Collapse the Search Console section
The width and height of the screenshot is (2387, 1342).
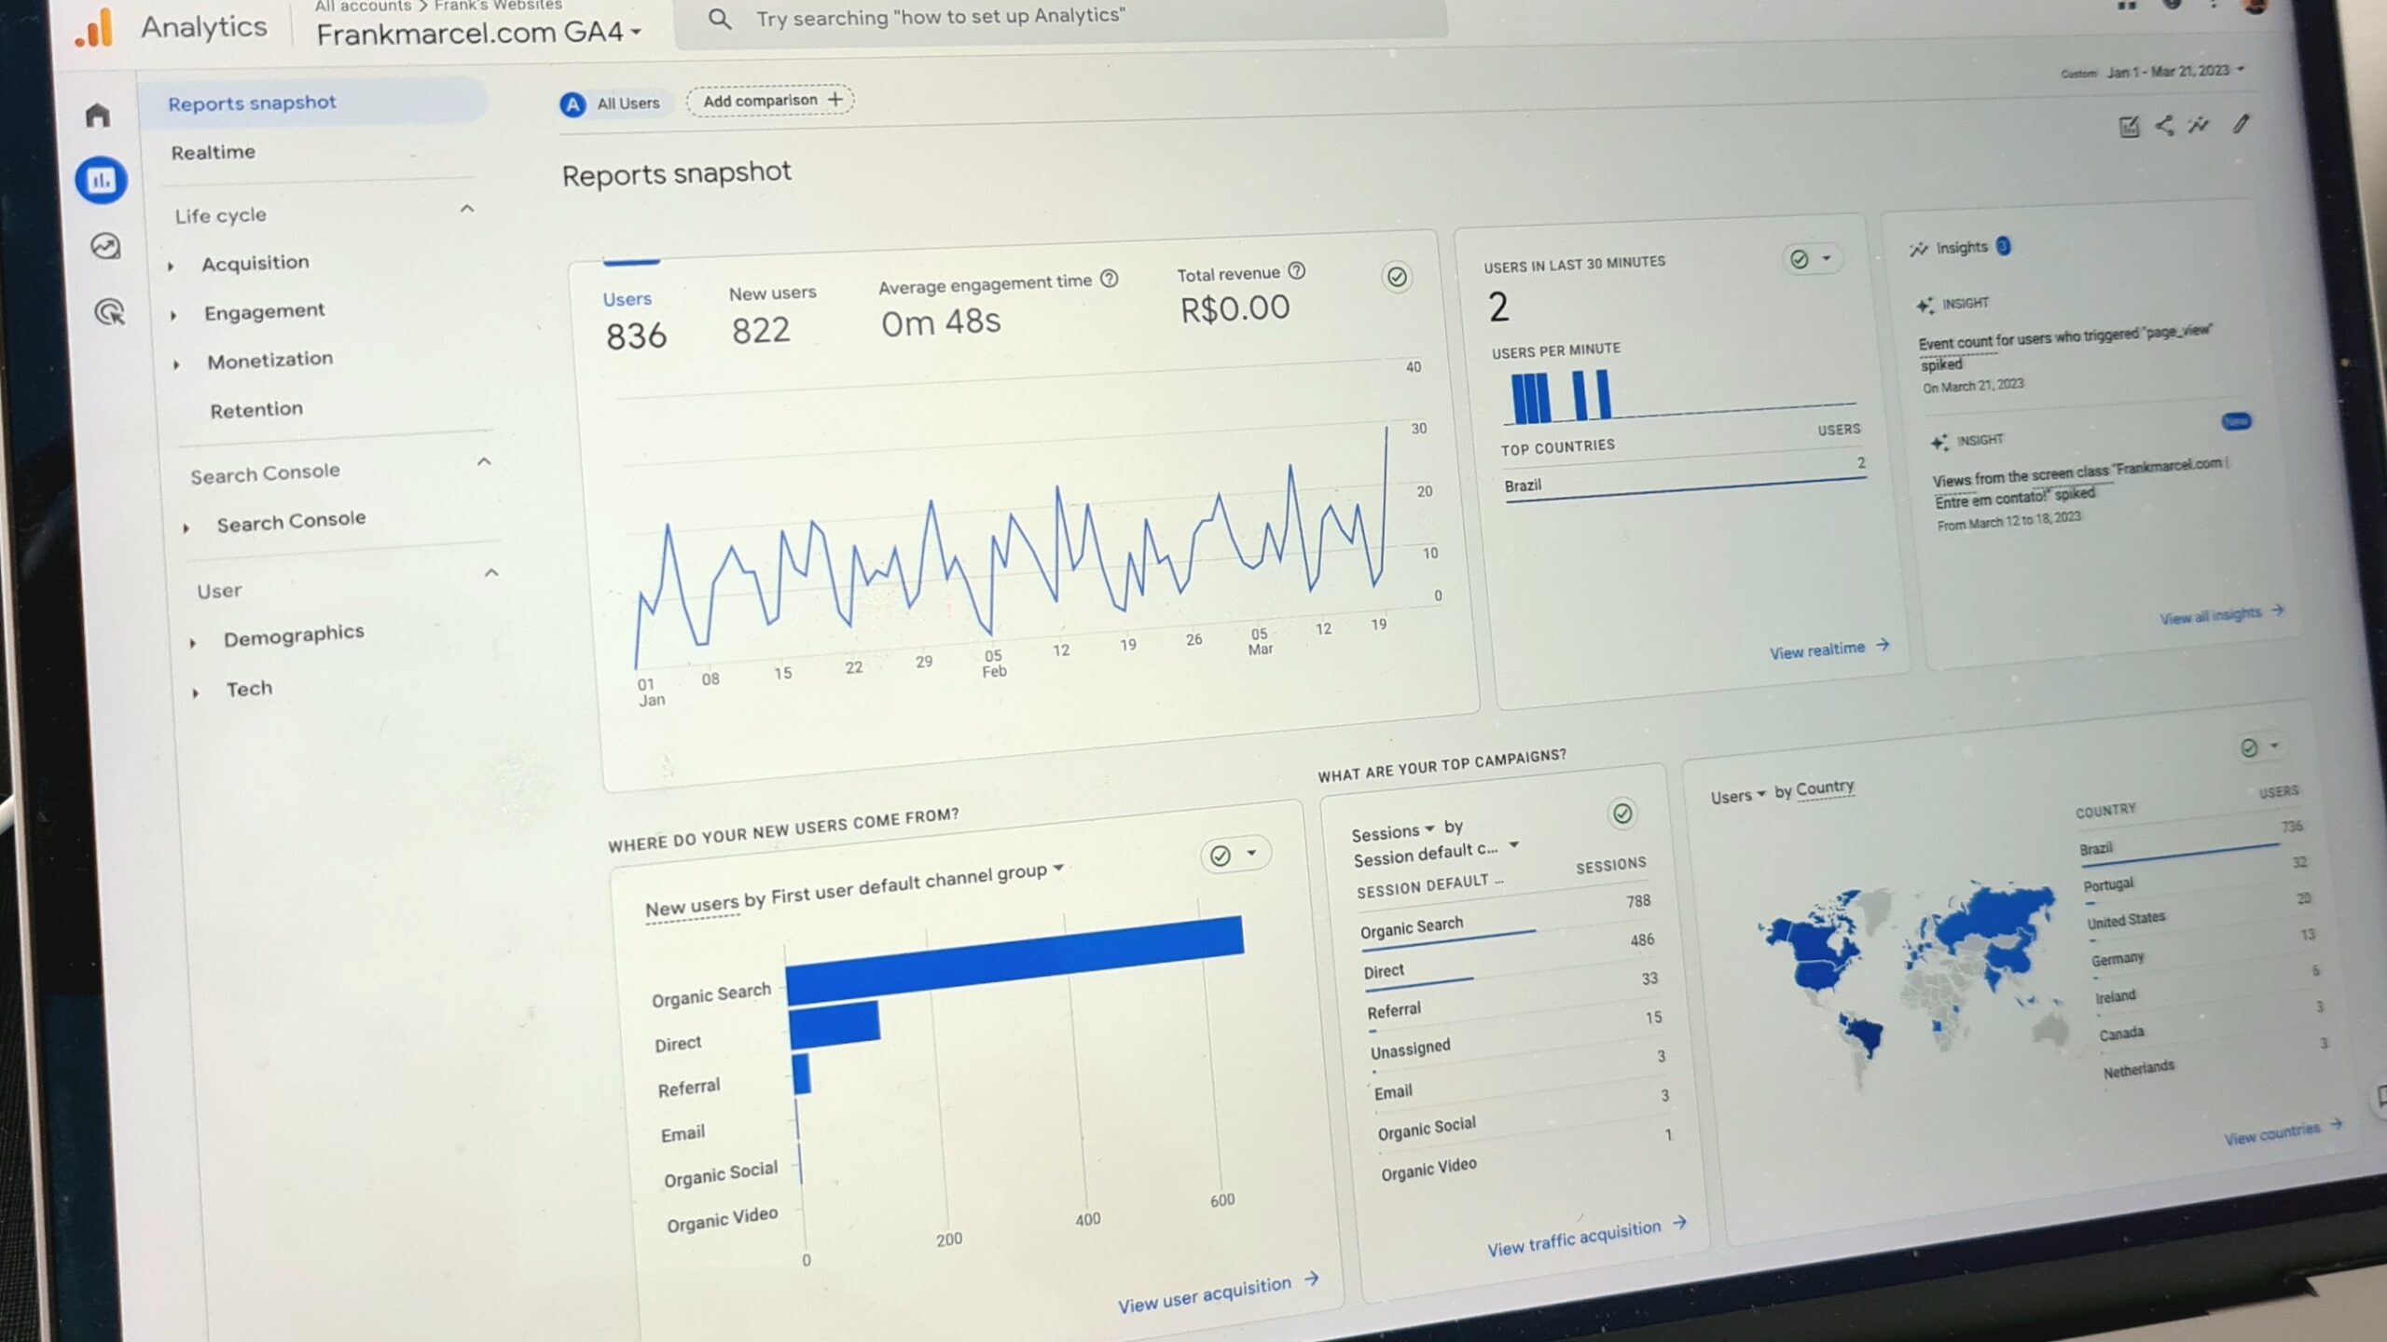coord(483,462)
